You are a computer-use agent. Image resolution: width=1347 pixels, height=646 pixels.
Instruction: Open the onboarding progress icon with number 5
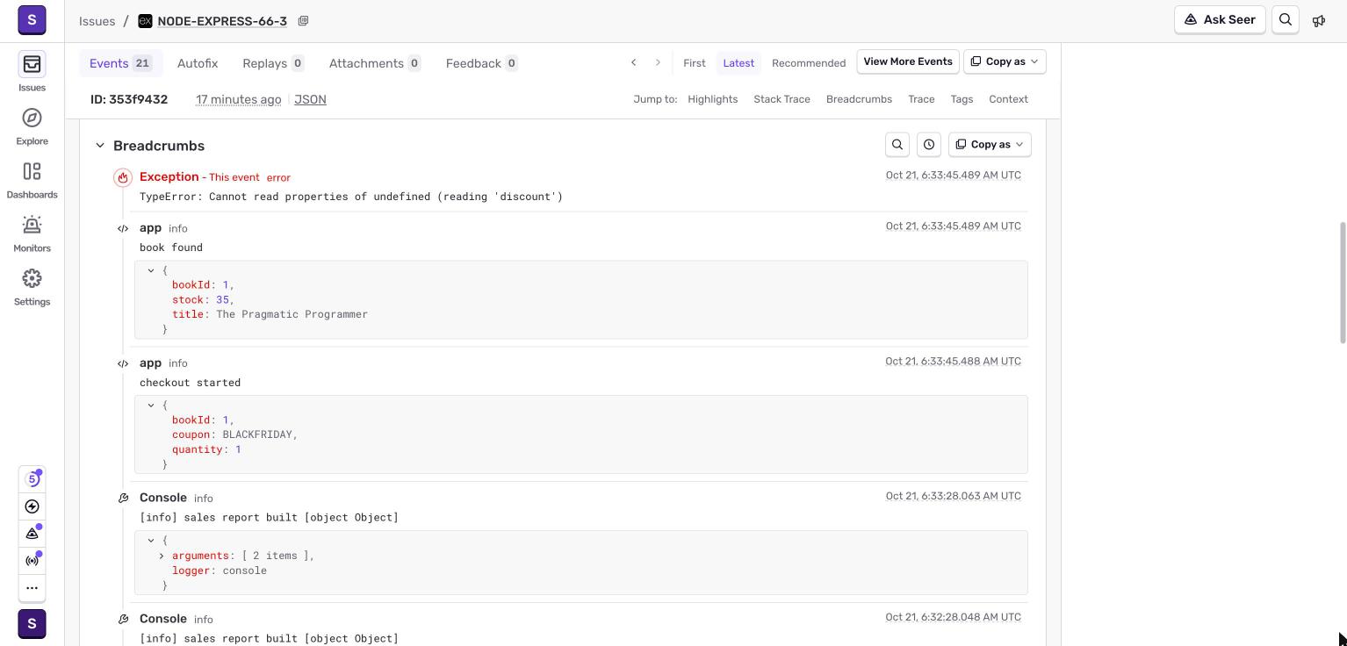click(32, 479)
